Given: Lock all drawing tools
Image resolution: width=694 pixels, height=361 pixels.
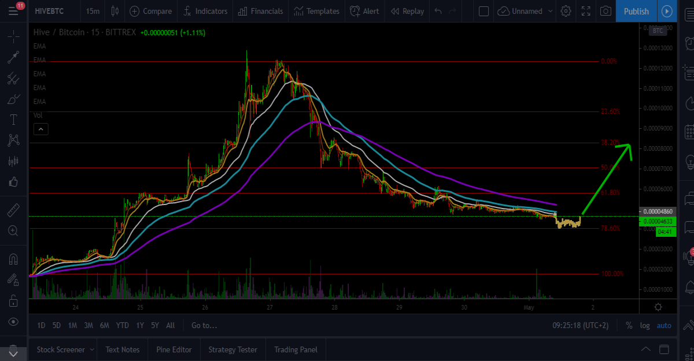Looking at the screenshot, I should [x=14, y=300].
